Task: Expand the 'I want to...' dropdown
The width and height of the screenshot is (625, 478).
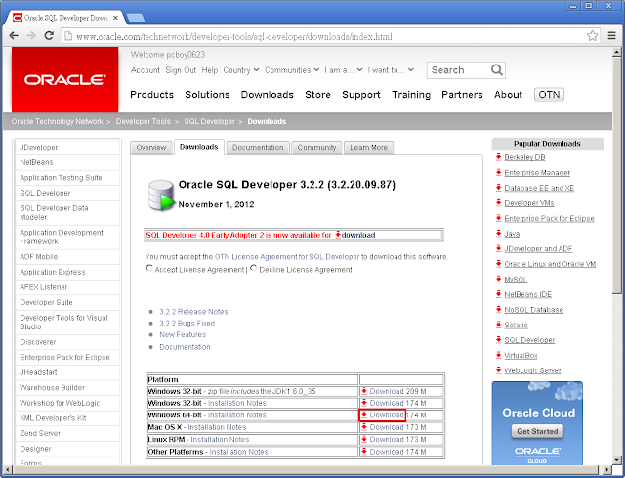Action: click(391, 70)
